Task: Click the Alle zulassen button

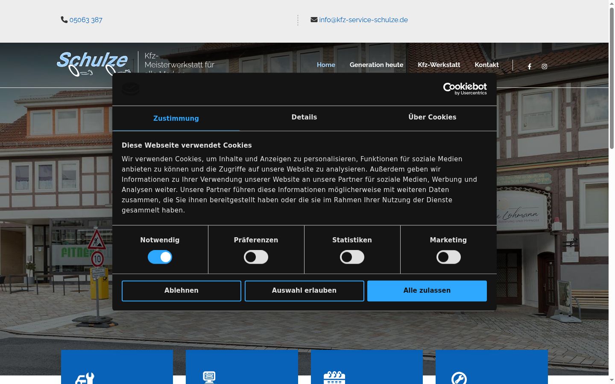Action: (427, 291)
